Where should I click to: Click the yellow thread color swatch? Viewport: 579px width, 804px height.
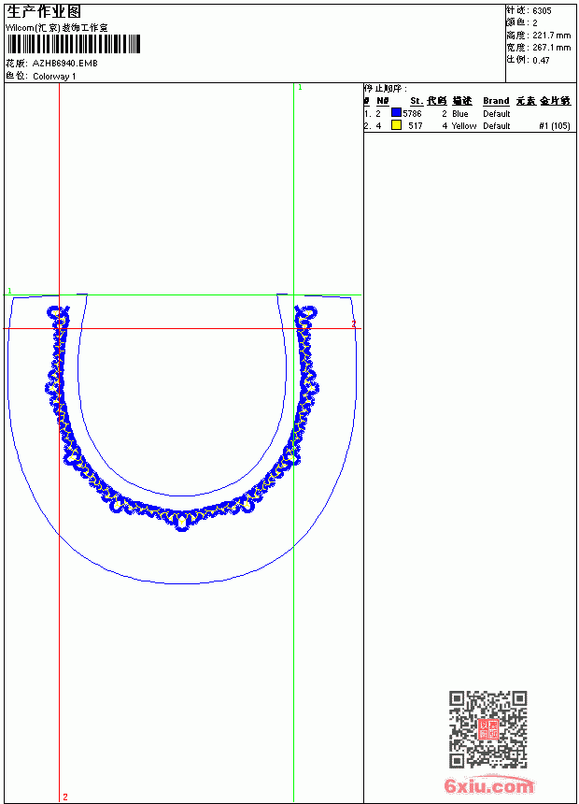[396, 124]
